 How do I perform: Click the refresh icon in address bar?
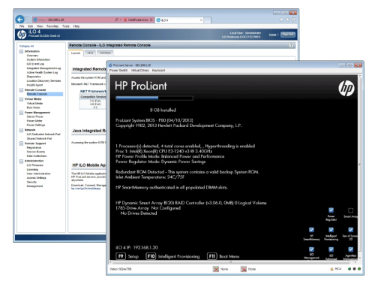tap(151, 20)
